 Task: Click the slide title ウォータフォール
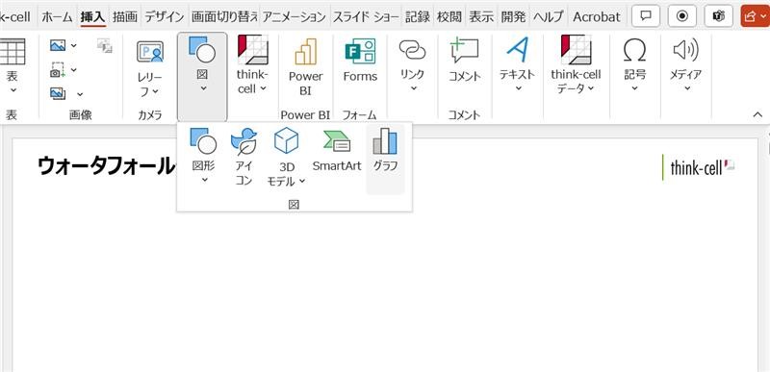click(x=106, y=166)
